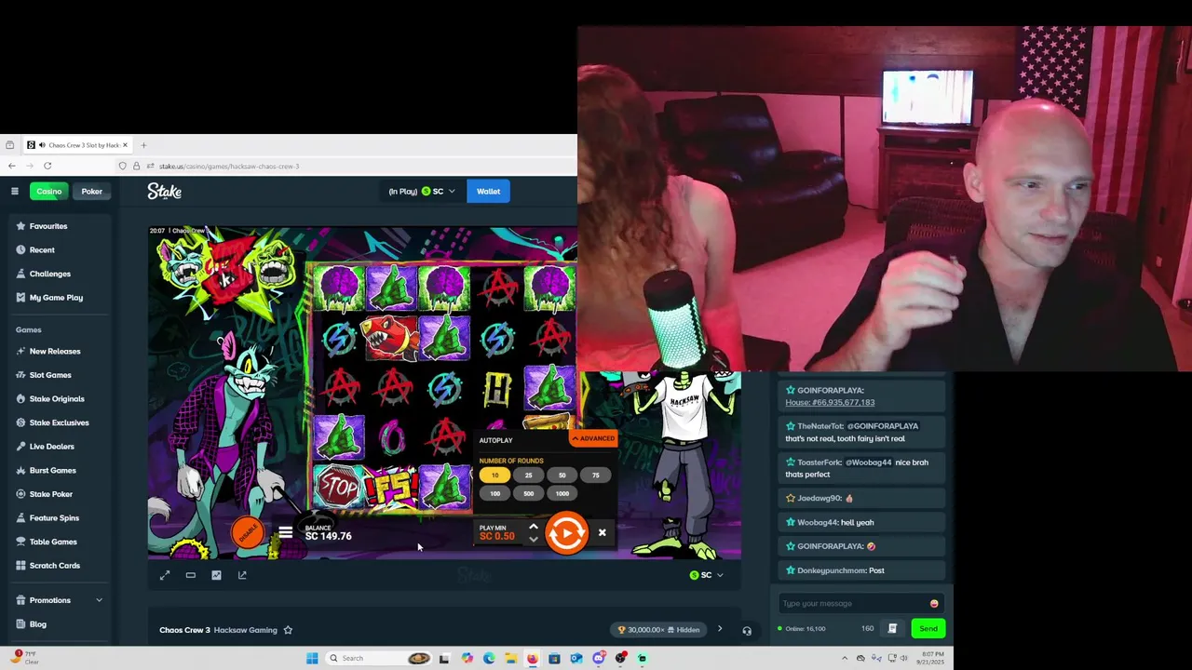1192x670 pixels.
Task: Add Chaos Crew 3 to favourites
Action: tap(288, 631)
